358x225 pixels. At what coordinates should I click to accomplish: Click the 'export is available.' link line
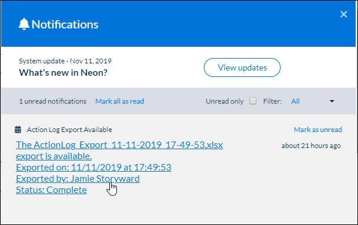tap(54, 156)
